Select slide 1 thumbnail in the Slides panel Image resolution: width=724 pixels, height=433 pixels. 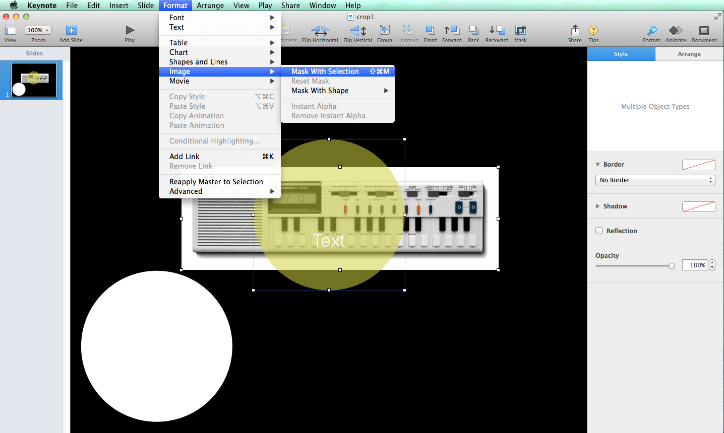pos(33,80)
